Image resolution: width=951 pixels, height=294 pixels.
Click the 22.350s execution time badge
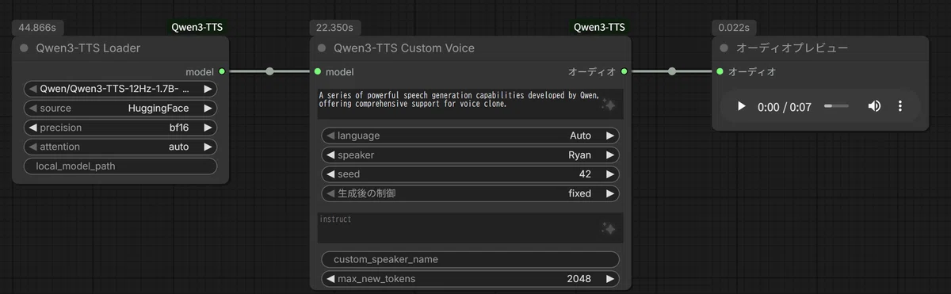pos(334,27)
